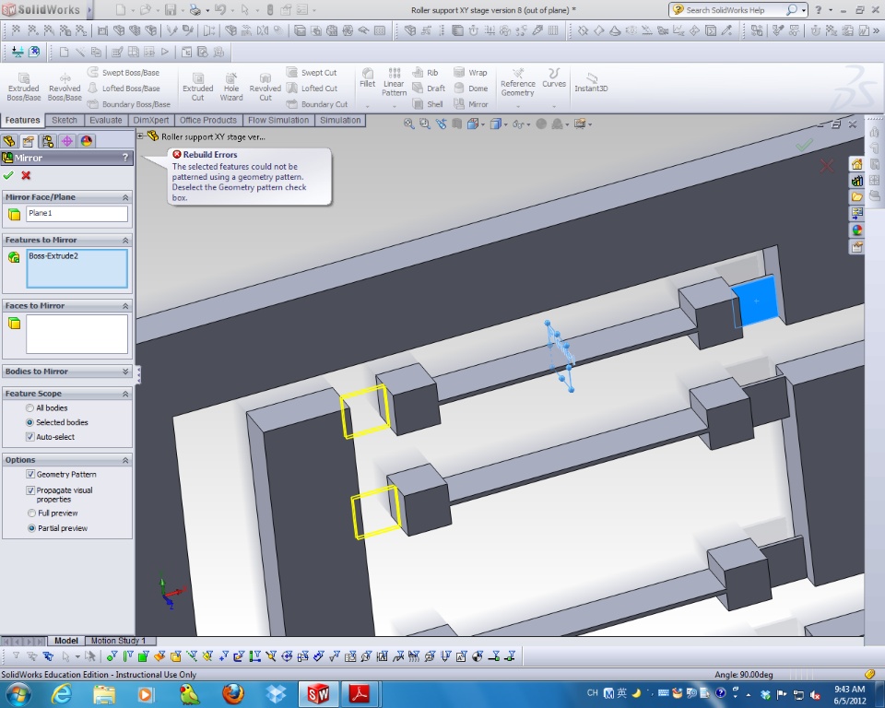Uncheck the Geometry Pattern checkbox
885x708 pixels.
point(30,475)
